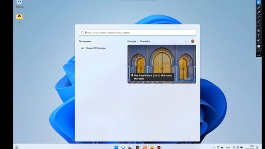Image resolution: width=265 pixels, height=149 pixels.
Task: Open the orange app icon on taskbar
Action: point(145,147)
